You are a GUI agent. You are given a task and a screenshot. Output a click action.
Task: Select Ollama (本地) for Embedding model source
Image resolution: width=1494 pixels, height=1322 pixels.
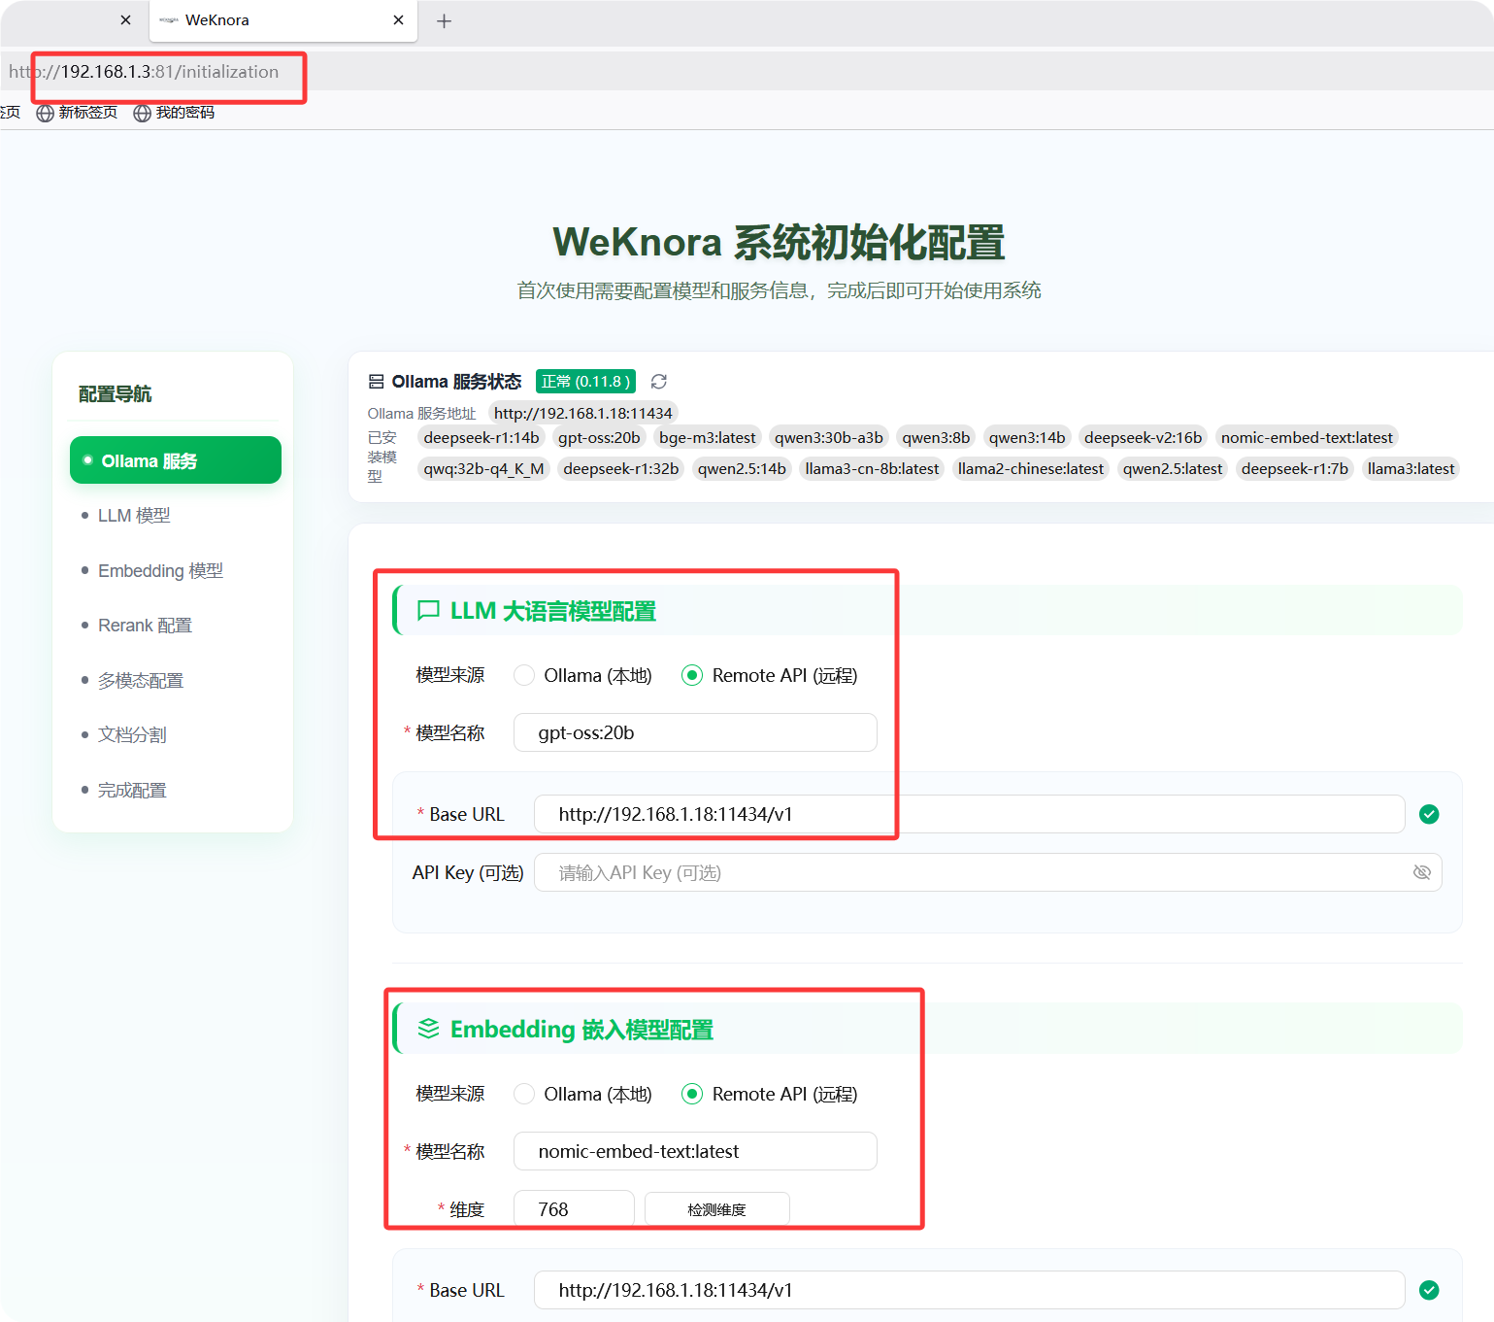coord(524,1094)
